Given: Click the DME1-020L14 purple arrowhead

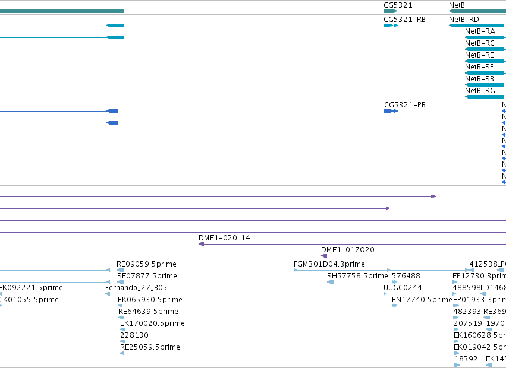Looking at the screenshot, I should pyautogui.click(x=201, y=244).
